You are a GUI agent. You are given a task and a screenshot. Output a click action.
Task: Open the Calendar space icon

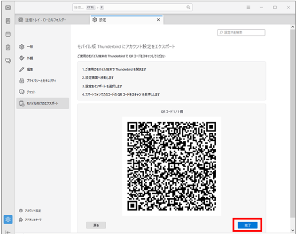click(x=8, y=34)
